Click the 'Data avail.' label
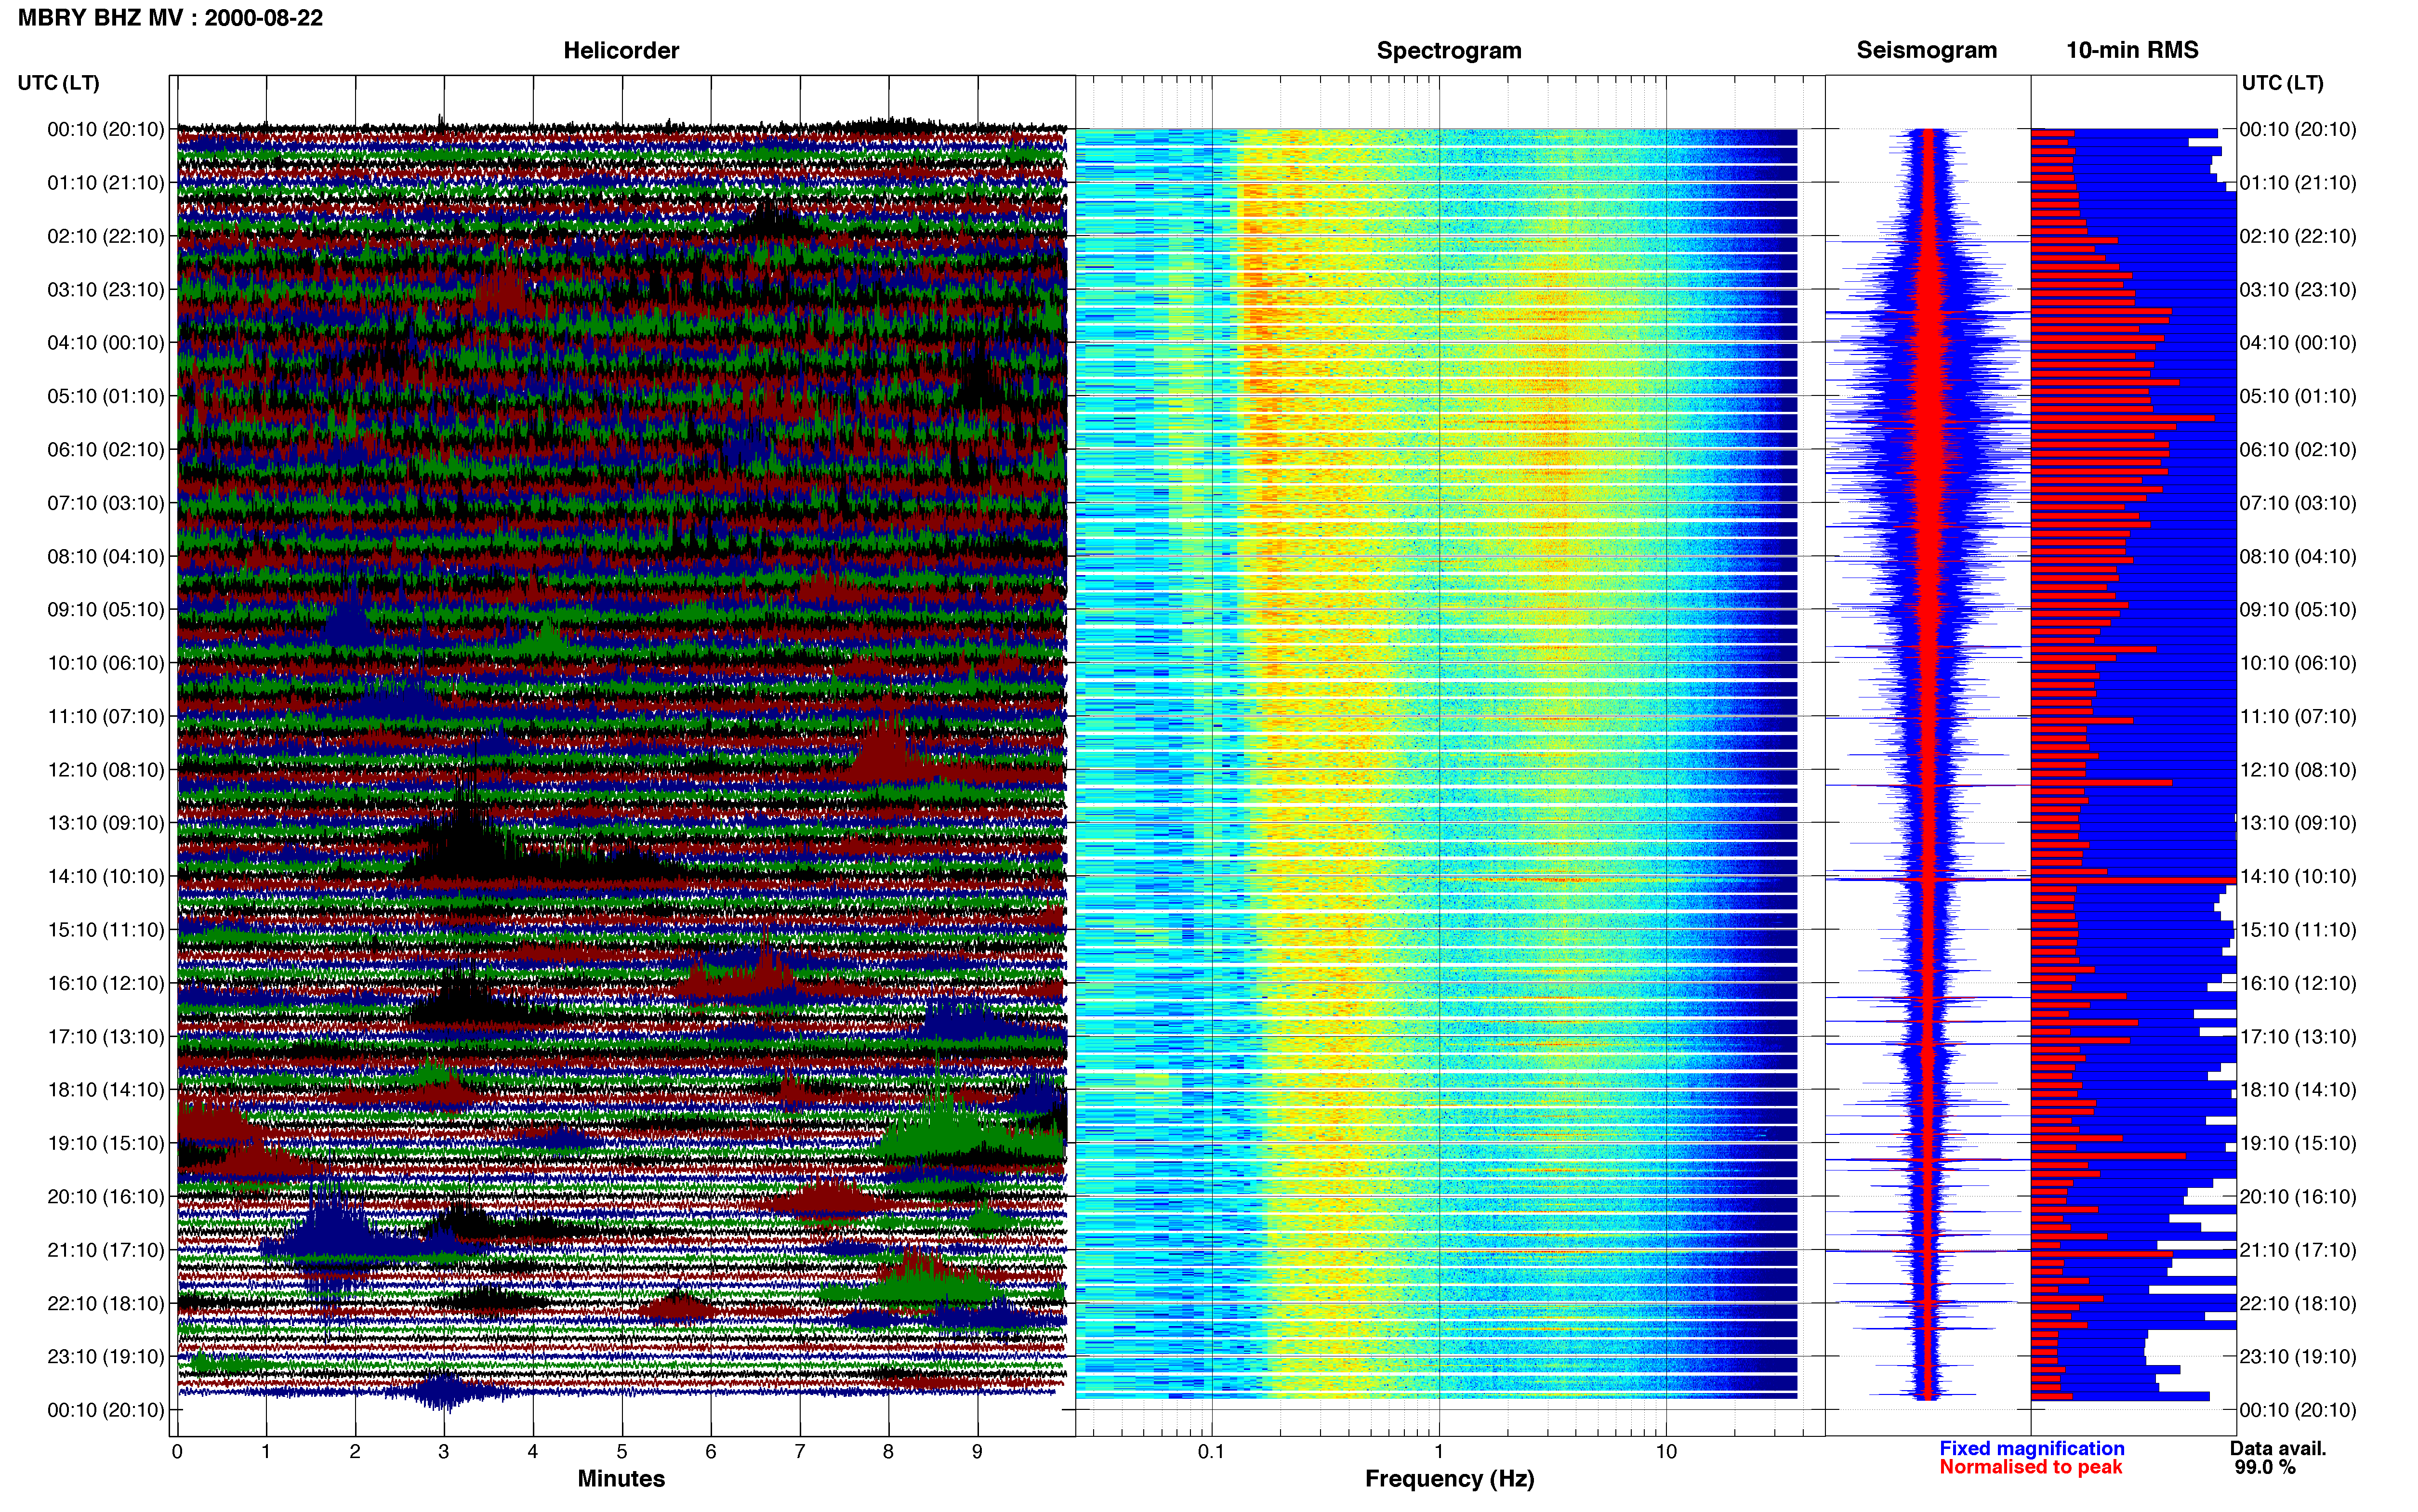The height and width of the screenshot is (1512, 2418). (2278, 1448)
